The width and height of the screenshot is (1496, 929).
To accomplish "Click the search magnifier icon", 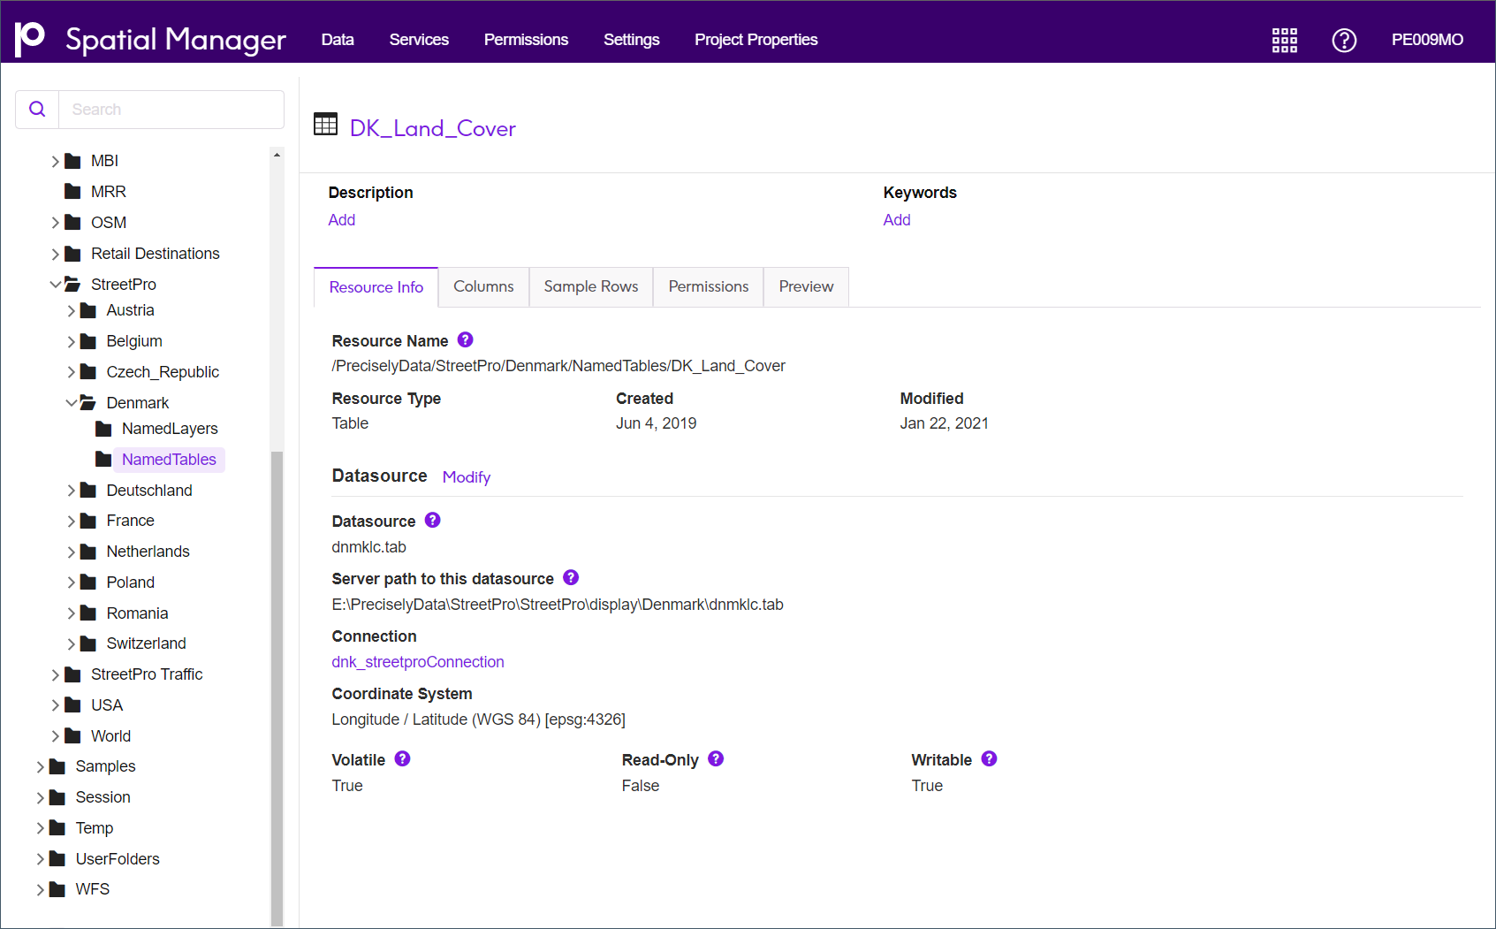I will pyautogui.click(x=37, y=110).
